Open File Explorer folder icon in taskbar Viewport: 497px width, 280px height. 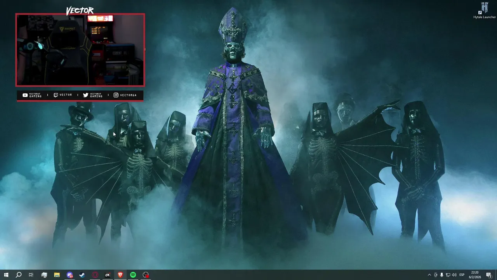point(57,275)
